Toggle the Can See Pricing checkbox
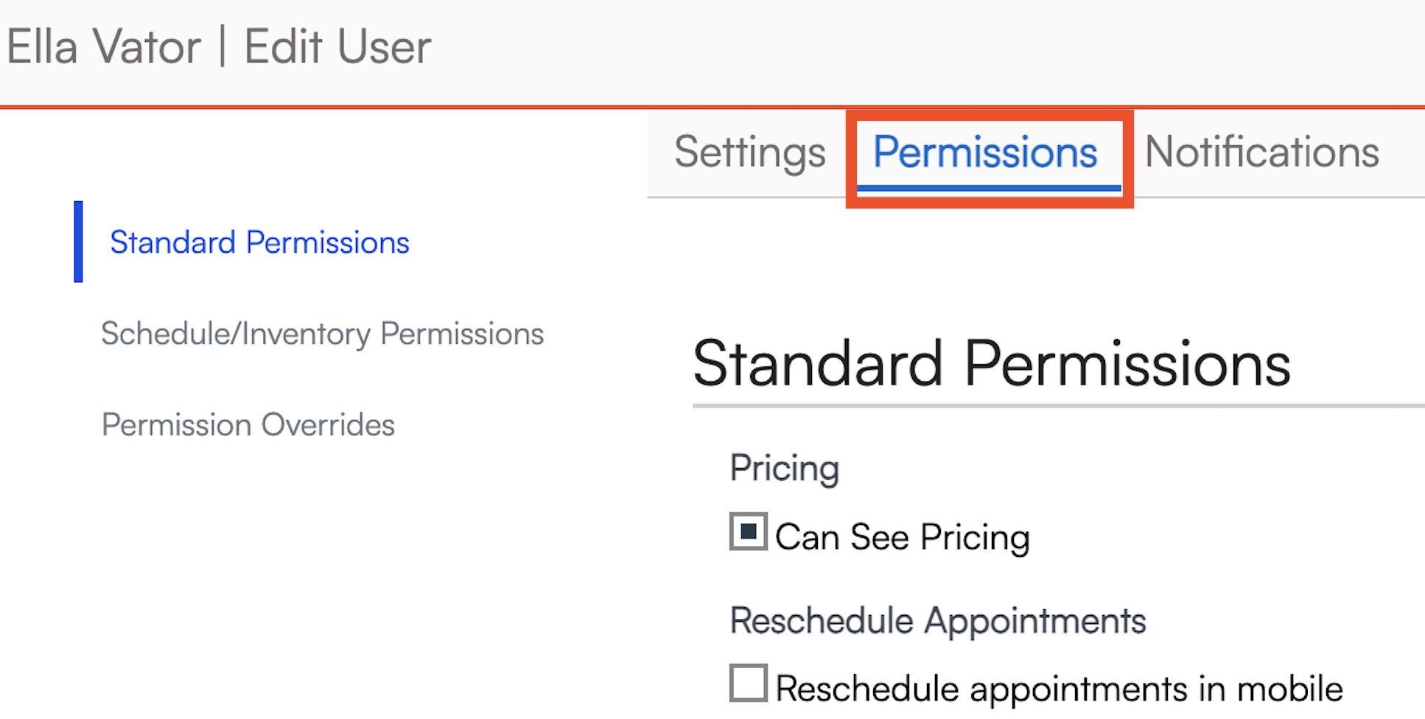This screenshot has height=719, width=1425. pyautogui.click(x=749, y=532)
